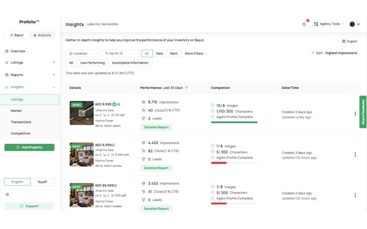Open the notifications alert icon
The image size is (367, 229).
coord(304,24)
